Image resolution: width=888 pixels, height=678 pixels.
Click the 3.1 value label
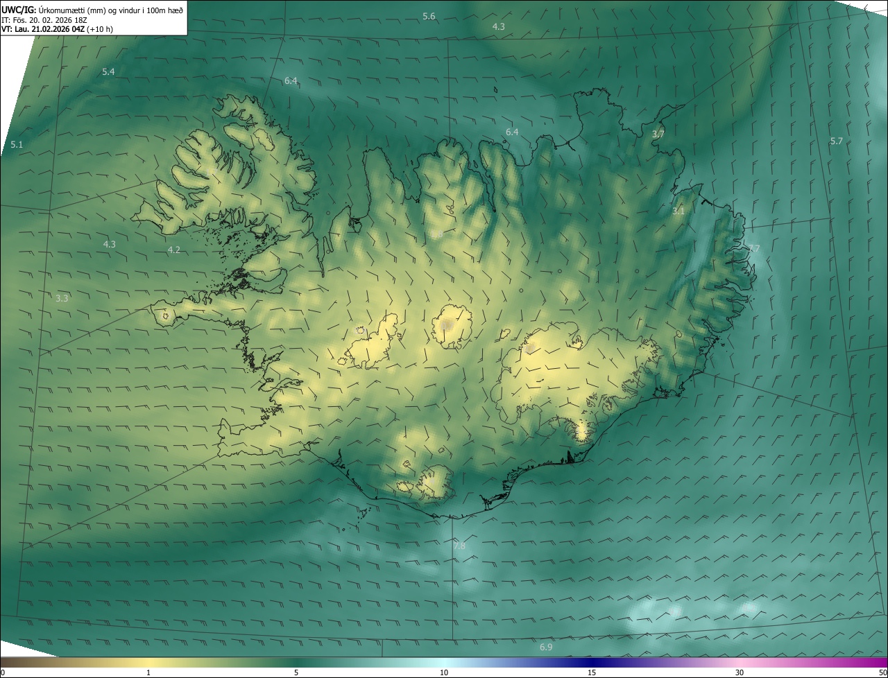click(x=678, y=211)
